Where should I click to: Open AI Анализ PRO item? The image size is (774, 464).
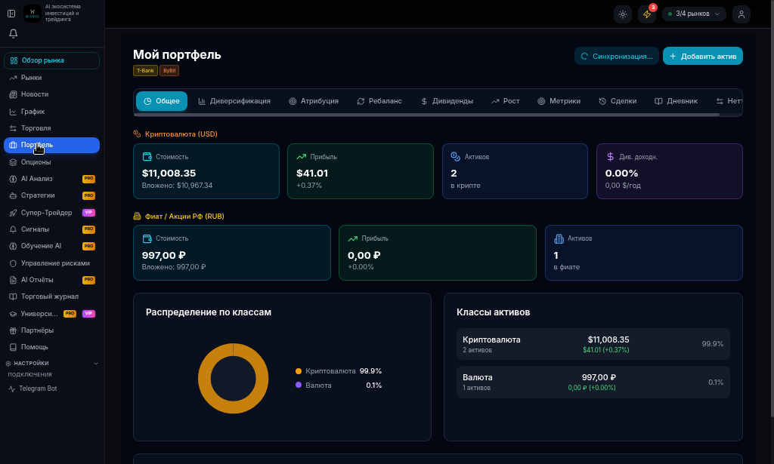52,179
